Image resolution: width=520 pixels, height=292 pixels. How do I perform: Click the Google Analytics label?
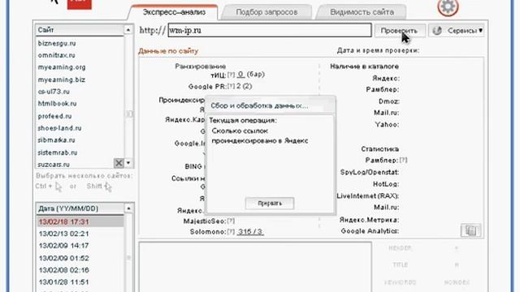tap(370, 231)
